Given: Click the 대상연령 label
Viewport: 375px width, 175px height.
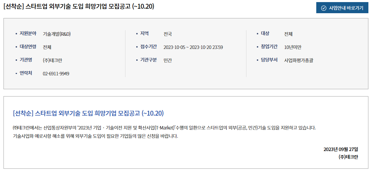Looking at the screenshot, I should [x=28, y=47].
